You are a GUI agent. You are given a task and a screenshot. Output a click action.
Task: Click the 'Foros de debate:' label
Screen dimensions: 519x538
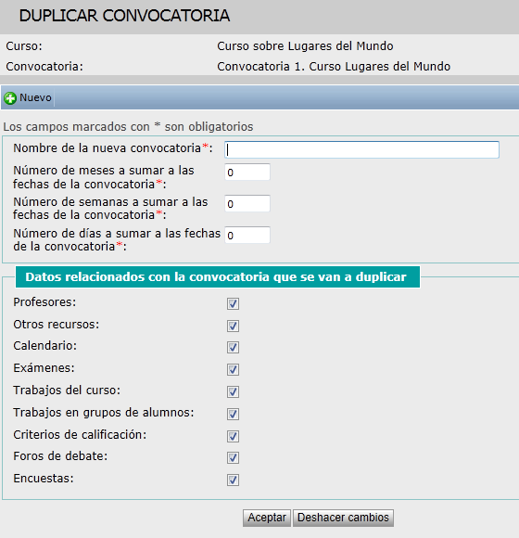tap(60, 456)
